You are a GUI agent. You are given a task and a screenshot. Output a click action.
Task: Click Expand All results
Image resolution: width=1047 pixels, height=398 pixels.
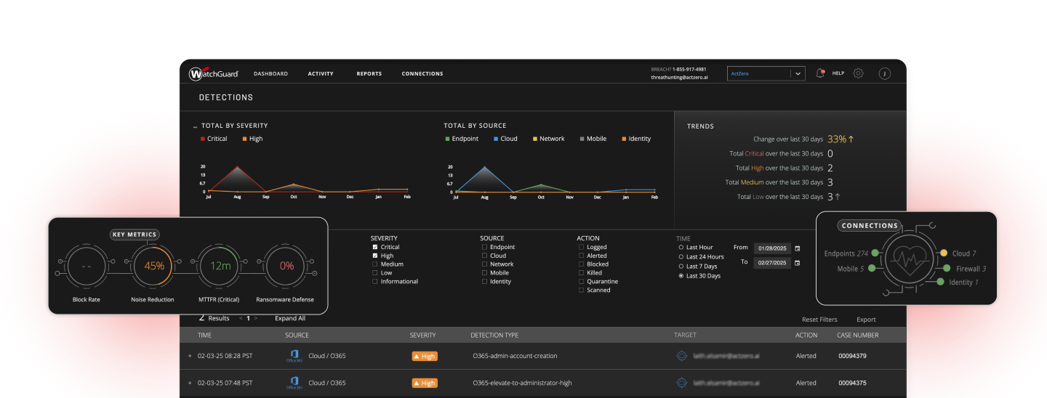290,318
